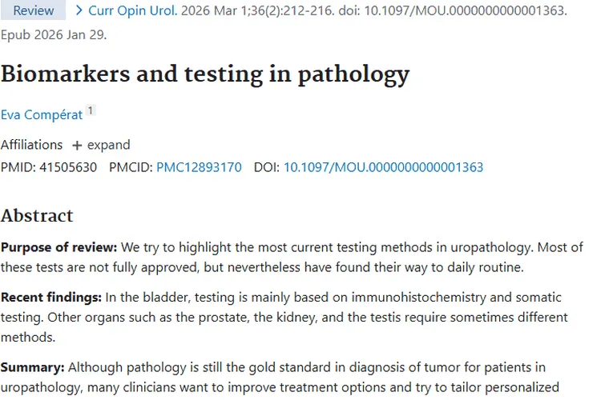The height and width of the screenshot is (400, 601).
Task: Click affiliation superscript 1 beside the author
Action: coord(91,111)
